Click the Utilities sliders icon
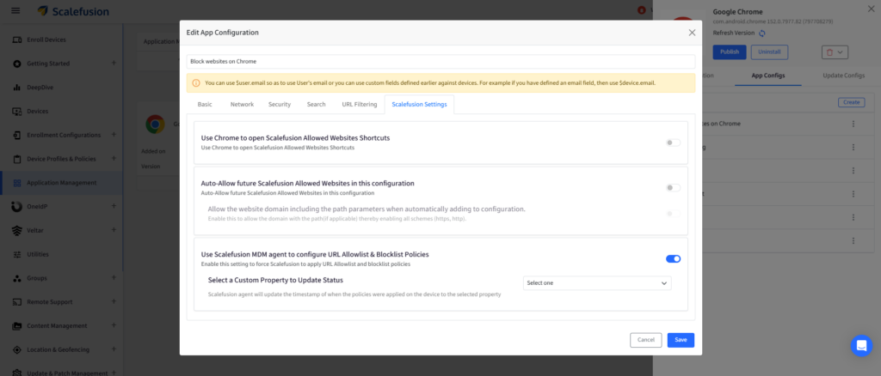 (x=17, y=254)
